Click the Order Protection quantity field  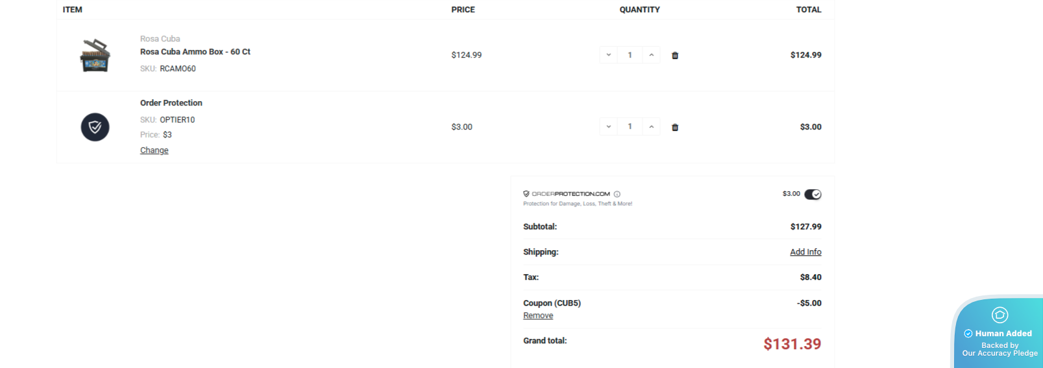tap(630, 127)
